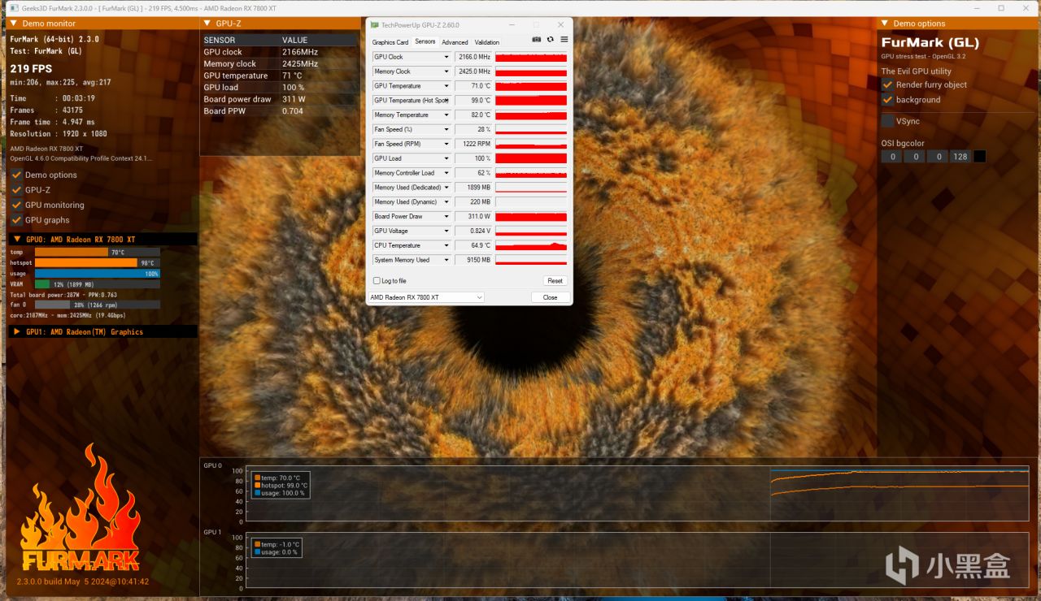Open the GPU Clock sensor dropdown
The height and width of the screenshot is (601, 1041).
click(x=446, y=57)
